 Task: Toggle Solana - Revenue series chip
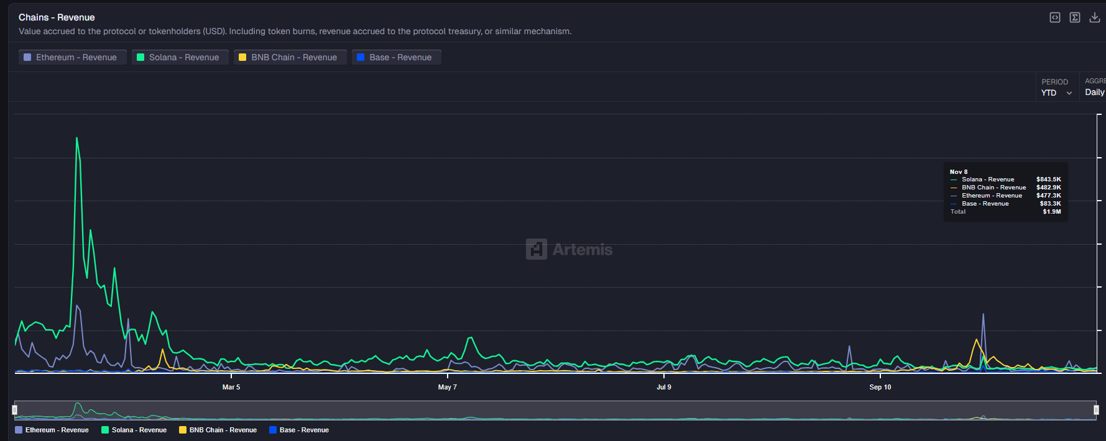click(x=180, y=57)
